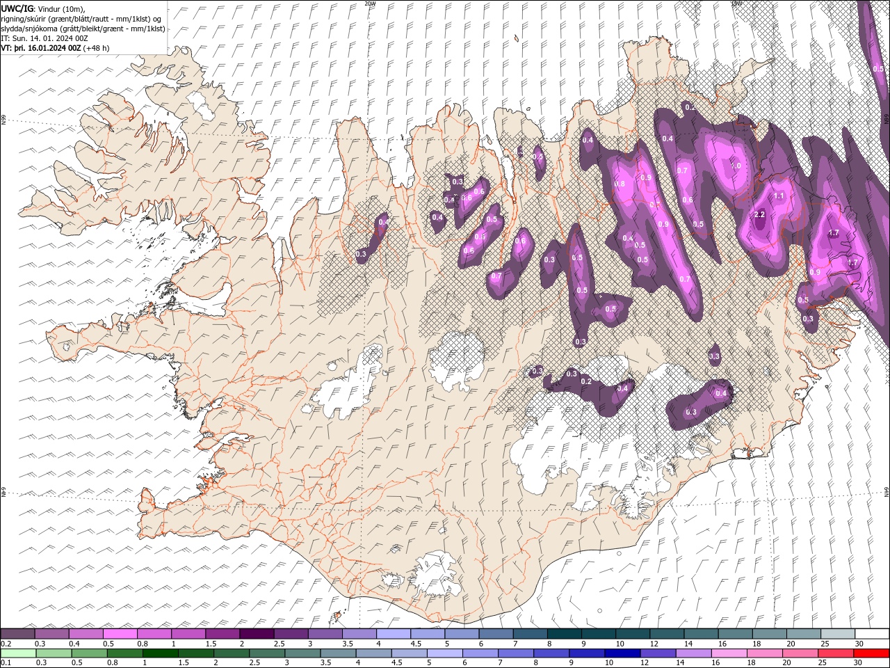Click snow legend swatch starting at 3.5
Image resolution: width=890 pixels, height=668 pixels.
(x=359, y=634)
